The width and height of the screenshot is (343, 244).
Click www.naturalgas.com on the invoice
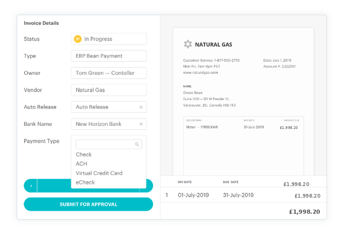pos(201,72)
